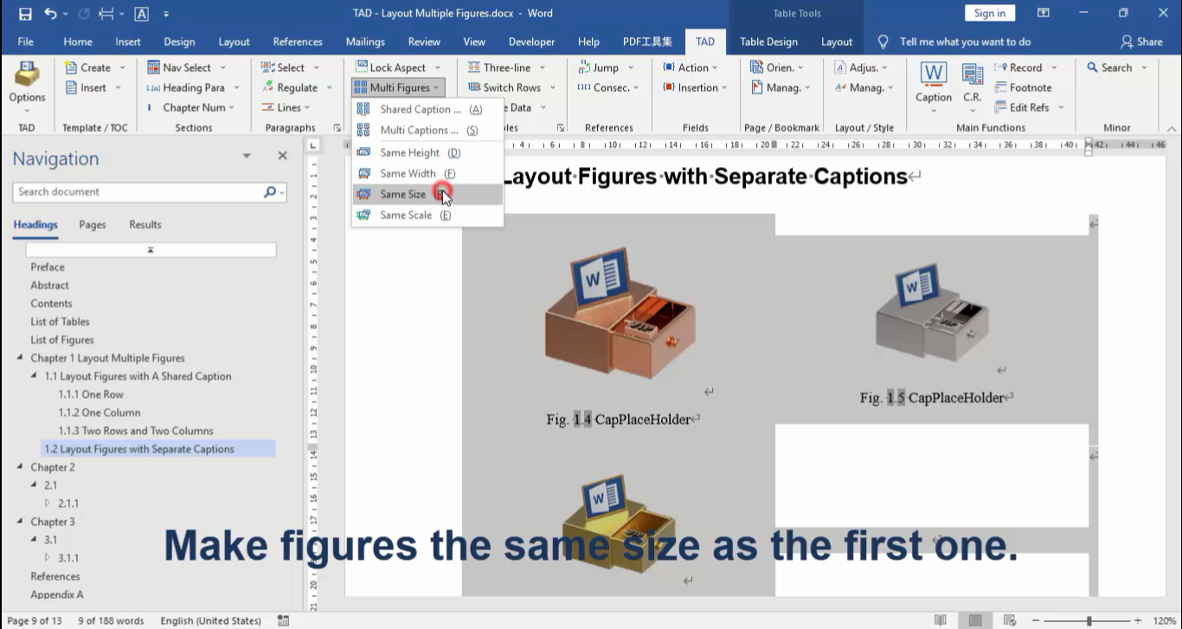The width and height of the screenshot is (1182, 629).
Task: Select Same Width menu option
Action: coord(427,174)
